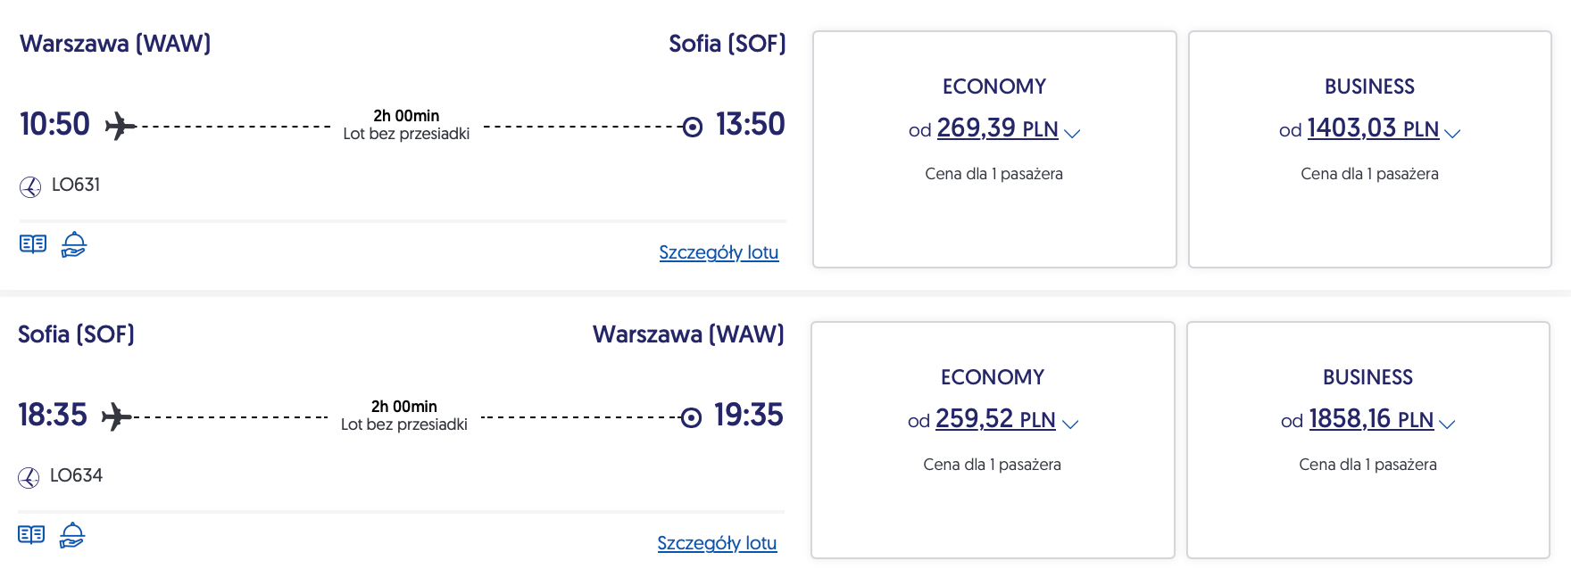
Task: Click the meal service icon for LO631
Action: click(74, 243)
